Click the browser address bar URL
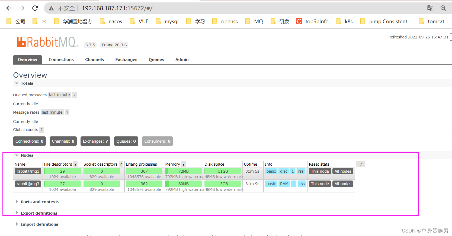 pyautogui.click(x=117, y=8)
